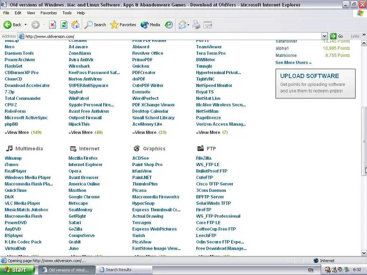Click the green Go arrow button
367x275 pixels.
click(x=333, y=36)
